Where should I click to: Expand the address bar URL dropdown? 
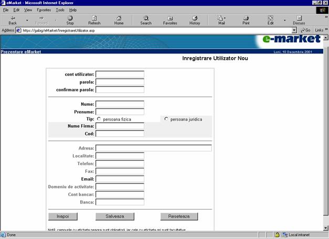(x=294, y=30)
